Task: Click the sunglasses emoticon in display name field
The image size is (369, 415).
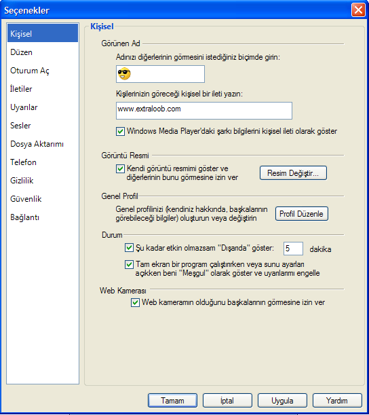Action: click(x=124, y=74)
